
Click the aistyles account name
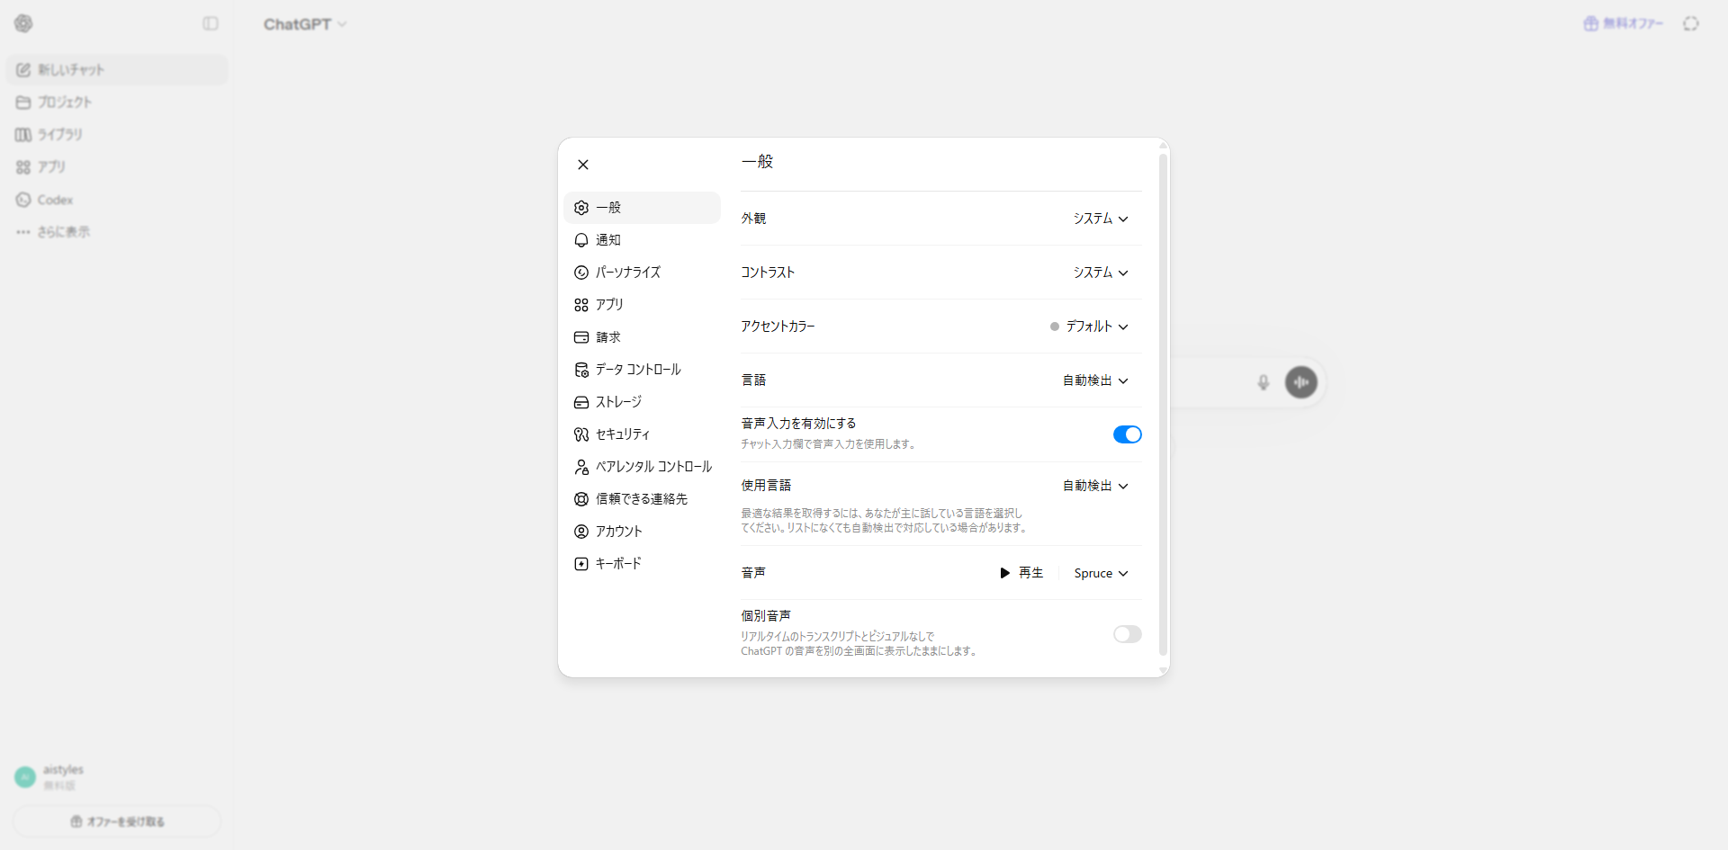pos(63,770)
